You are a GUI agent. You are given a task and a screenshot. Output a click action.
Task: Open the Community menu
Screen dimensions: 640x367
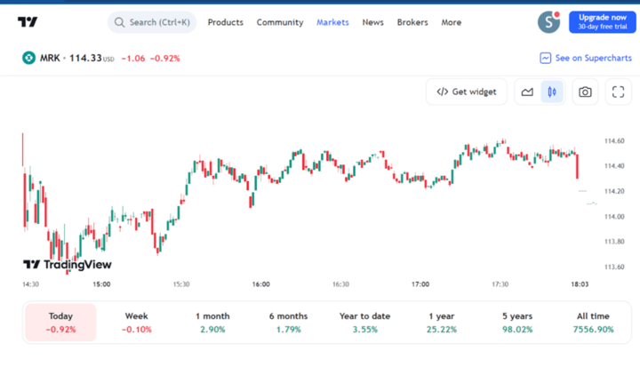[280, 22]
